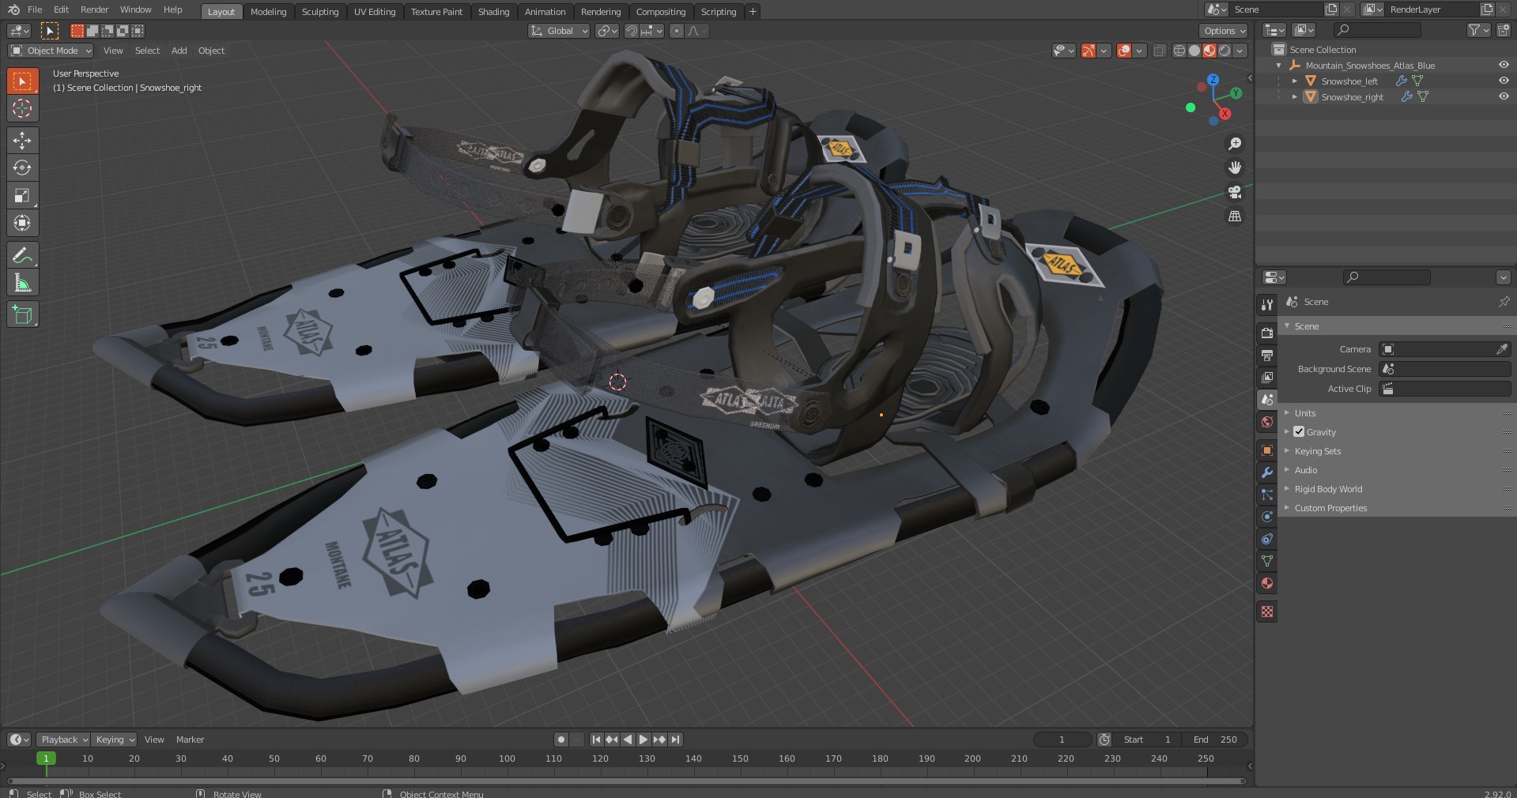
Task: Play the animation forward
Action: click(x=643, y=740)
